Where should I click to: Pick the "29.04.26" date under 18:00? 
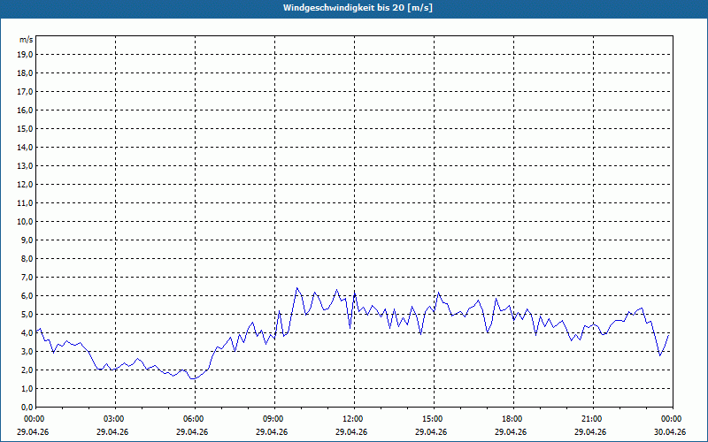(x=511, y=431)
